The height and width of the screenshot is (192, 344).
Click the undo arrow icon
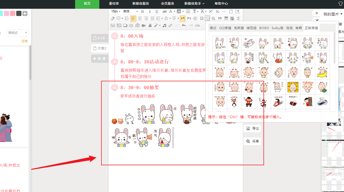point(184,26)
